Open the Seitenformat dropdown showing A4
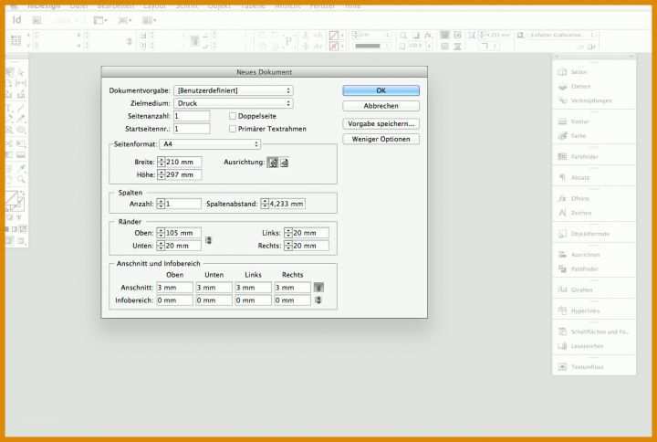 coord(210,144)
